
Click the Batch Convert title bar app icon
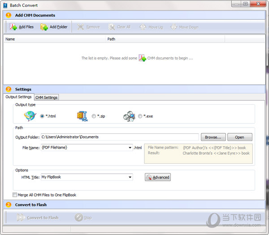coord(5,5)
